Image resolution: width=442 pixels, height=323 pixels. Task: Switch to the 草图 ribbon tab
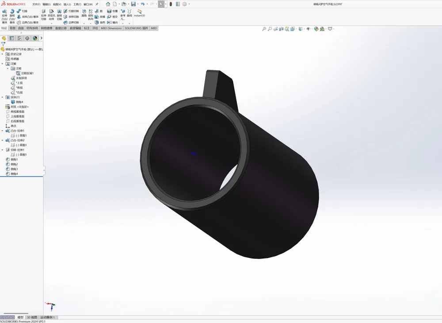coord(13,28)
